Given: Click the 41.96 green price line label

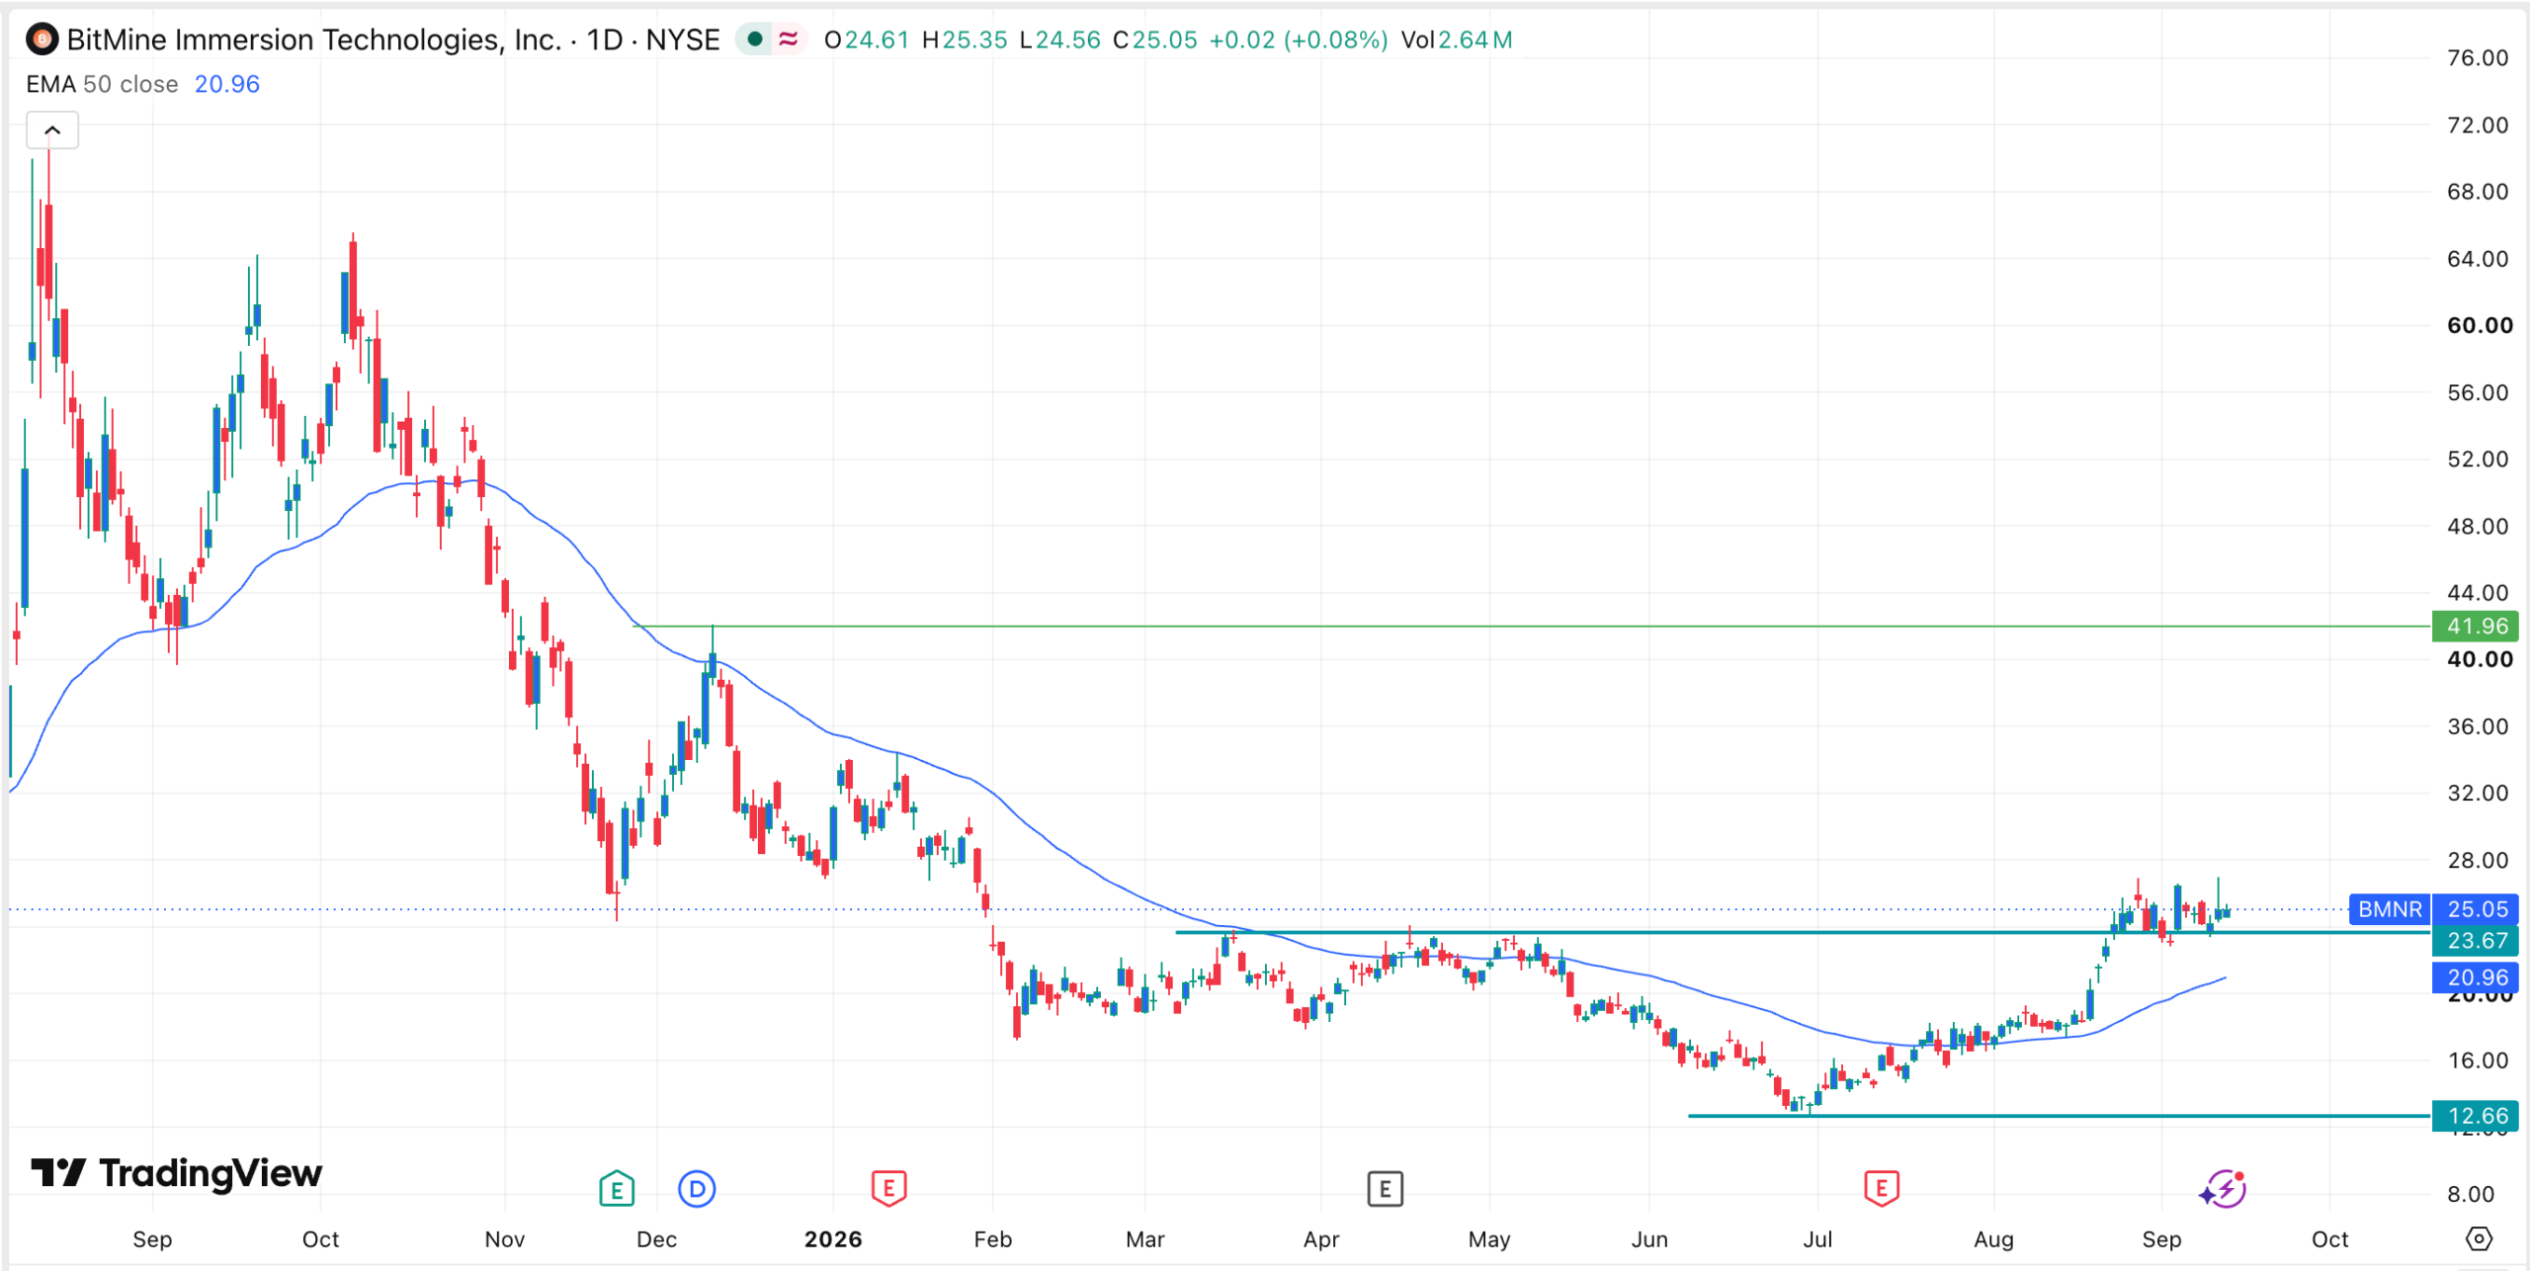Looking at the screenshot, I should tap(2475, 626).
